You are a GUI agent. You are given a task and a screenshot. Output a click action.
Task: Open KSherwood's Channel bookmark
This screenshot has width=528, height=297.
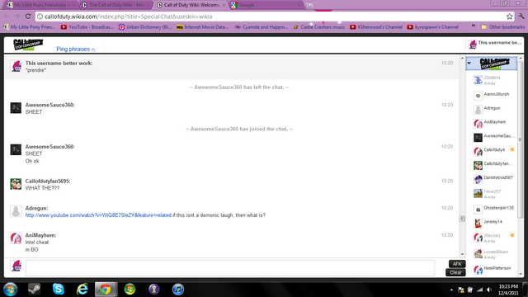(x=376, y=27)
